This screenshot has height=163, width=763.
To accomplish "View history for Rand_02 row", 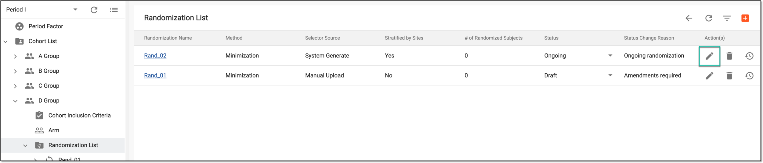I will pos(749,56).
